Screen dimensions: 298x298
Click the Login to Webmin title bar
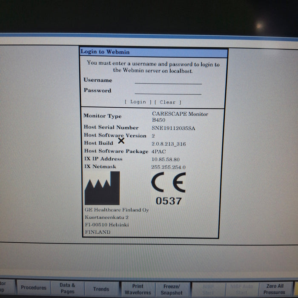click(154, 52)
